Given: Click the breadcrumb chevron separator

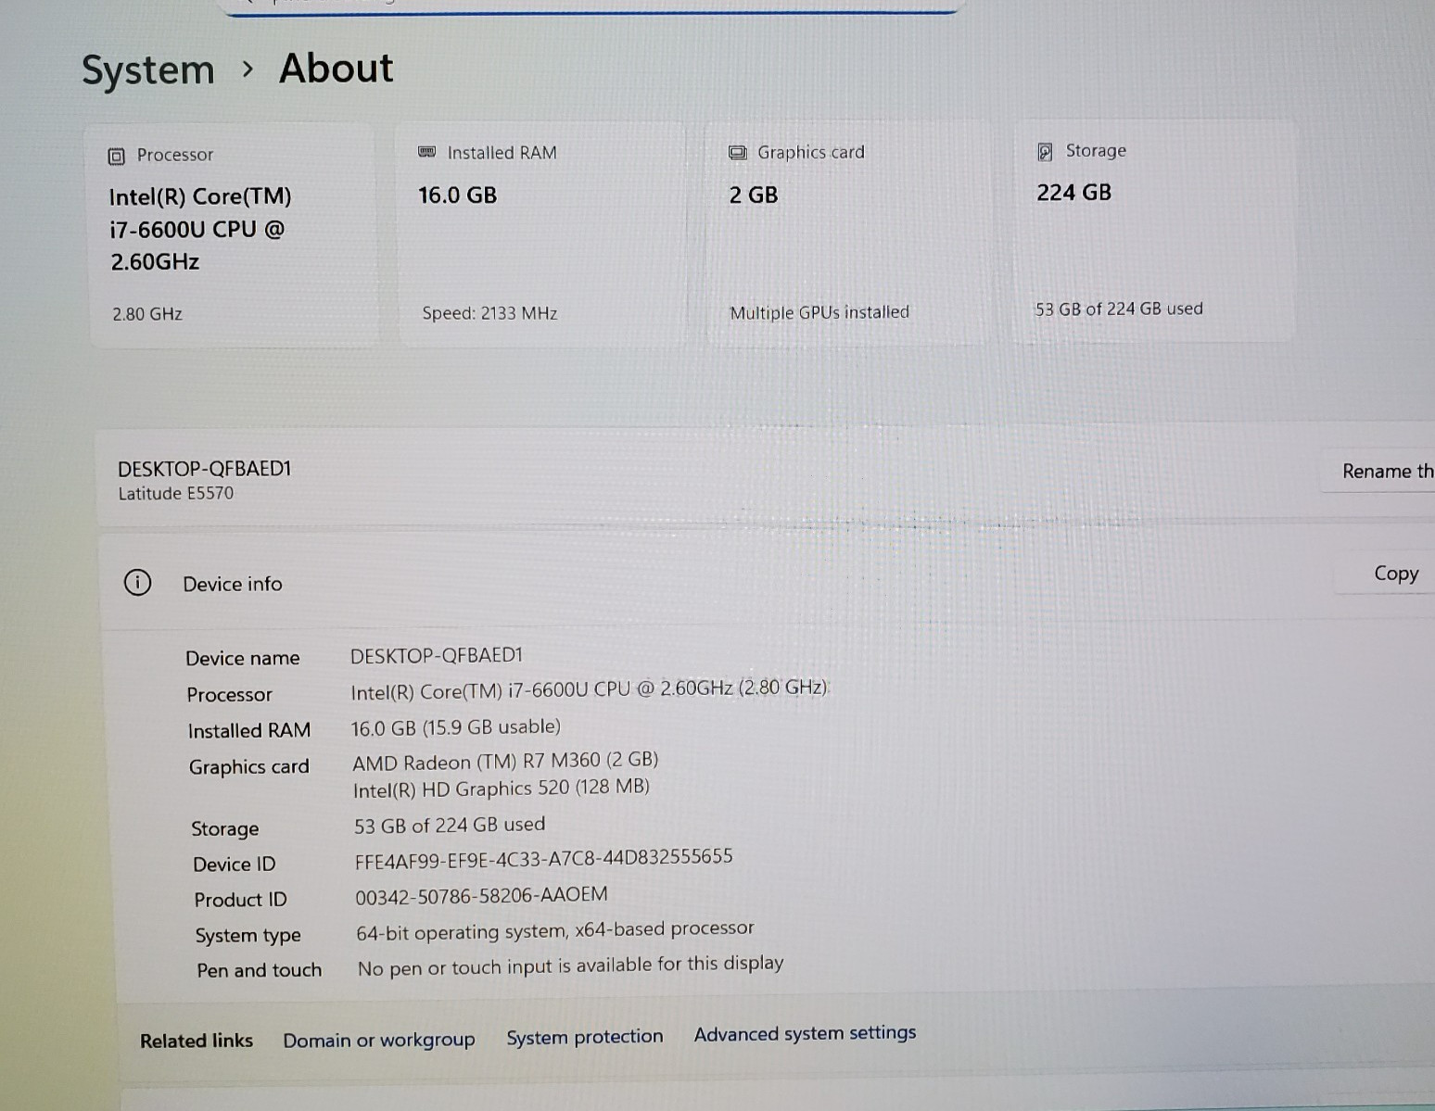Looking at the screenshot, I should (247, 69).
